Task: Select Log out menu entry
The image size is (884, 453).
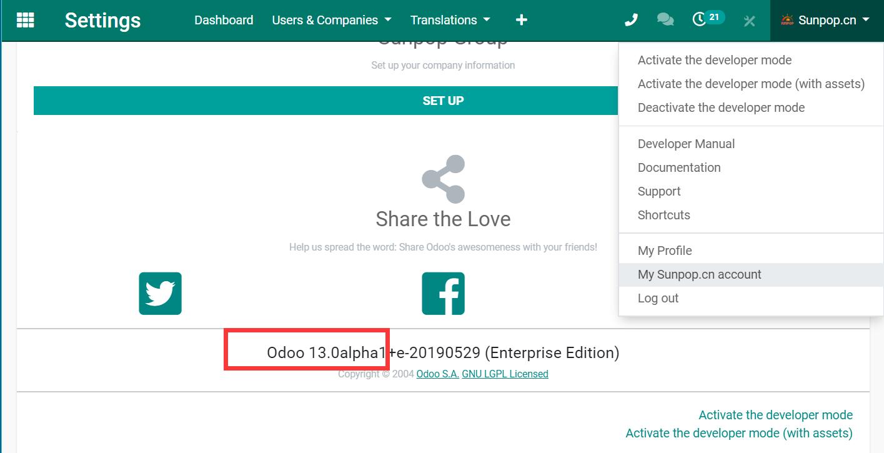Action: tap(658, 298)
